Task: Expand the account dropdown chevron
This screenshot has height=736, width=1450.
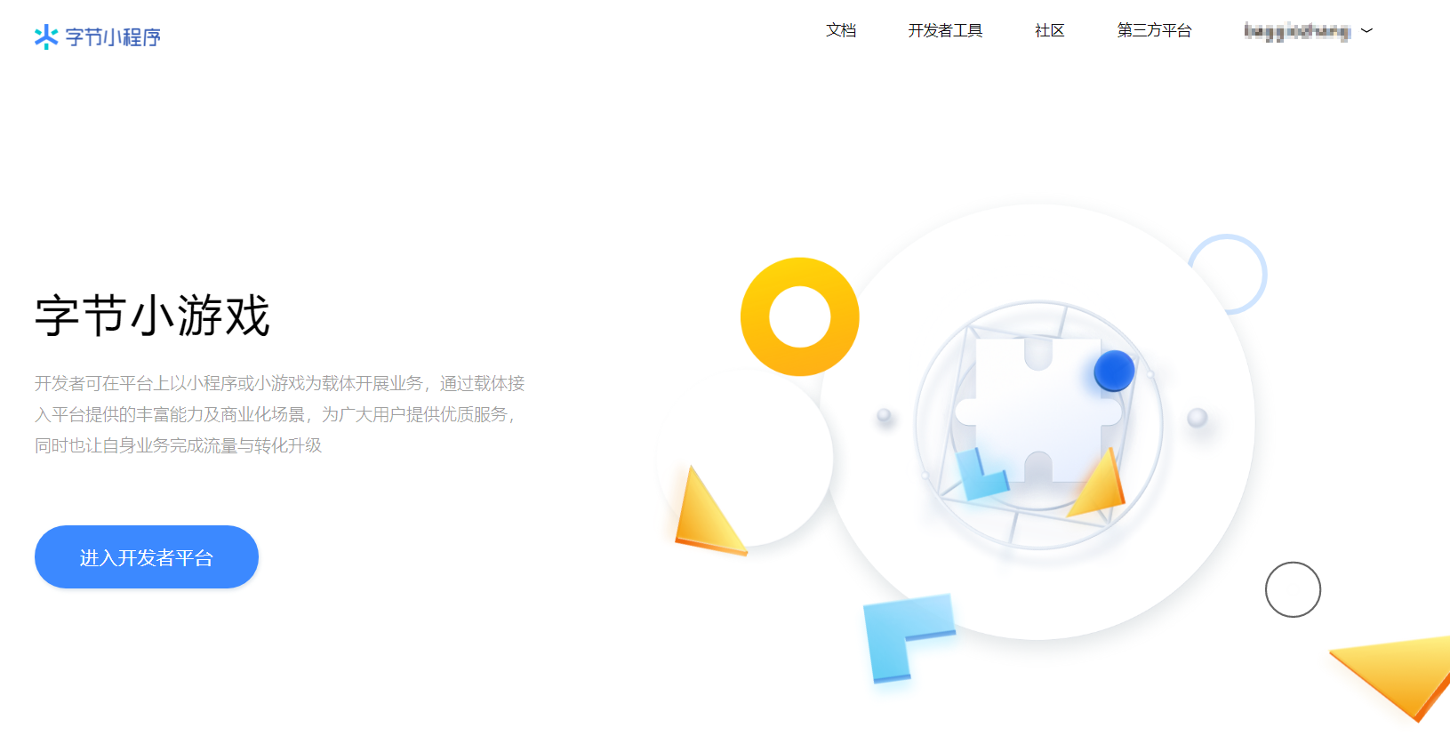Action: 1367,30
